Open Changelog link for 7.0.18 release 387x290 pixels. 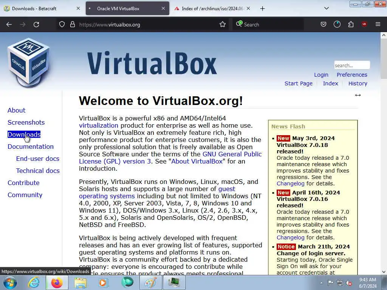coord(291,184)
